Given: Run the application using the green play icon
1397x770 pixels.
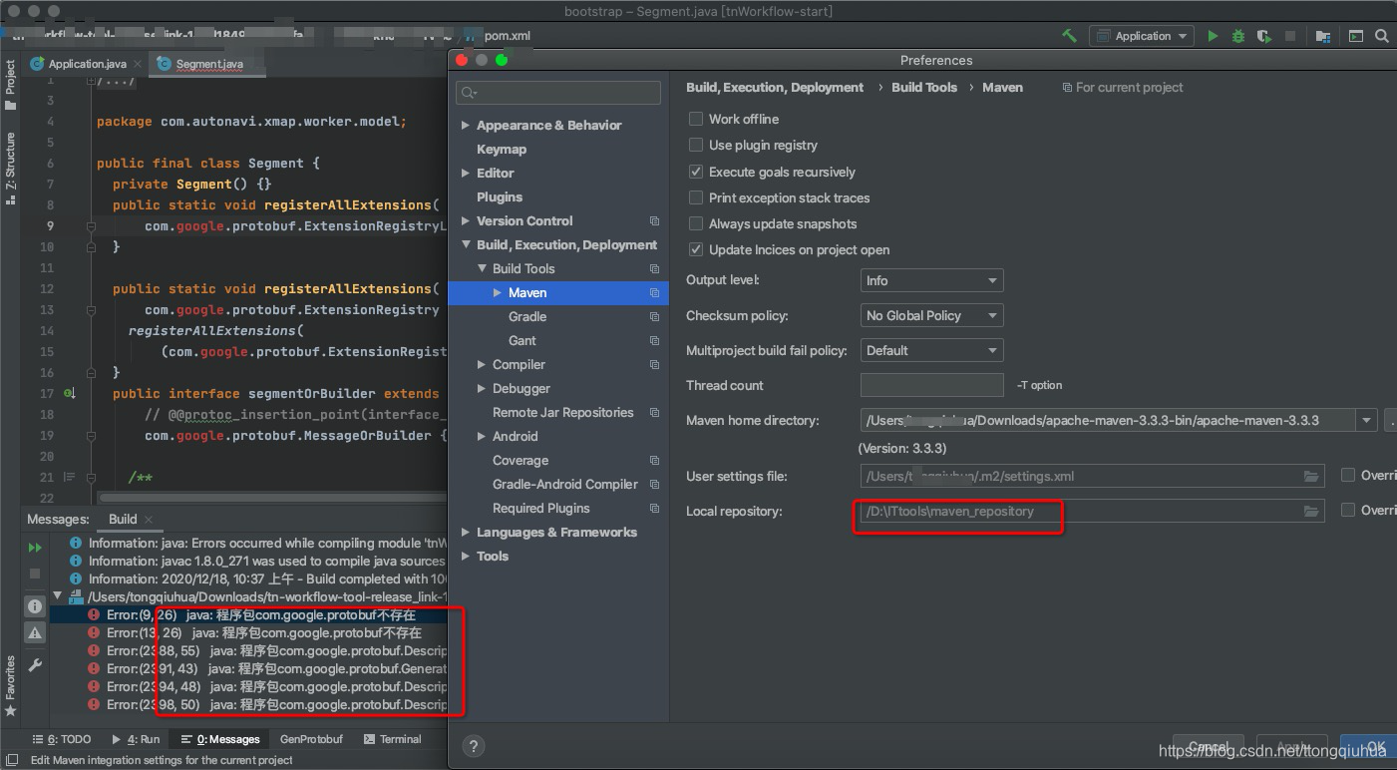Looking at the screenshot, I should (1213, 35).
